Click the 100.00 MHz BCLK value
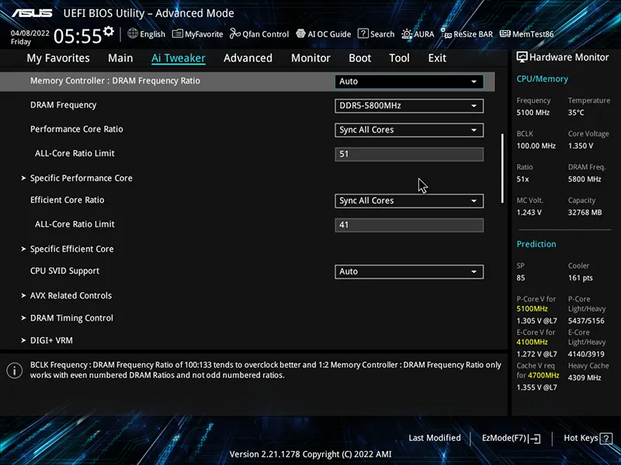This screenshot has width=621, height=465. tap(536, 146)
